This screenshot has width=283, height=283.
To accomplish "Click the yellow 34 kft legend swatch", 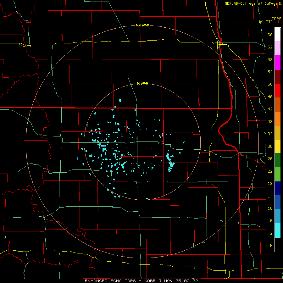I will tap(278, 146).
